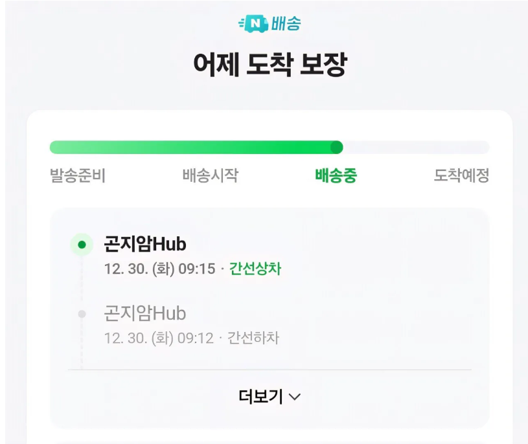Select the 발송준비 step label
Image resolution: width=528 pixels, height=444 pixels.
pos(77,175)
